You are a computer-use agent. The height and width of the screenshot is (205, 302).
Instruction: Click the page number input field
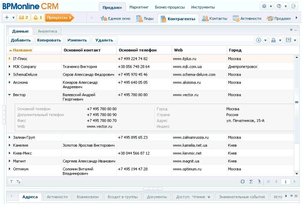pyautogui.click(x=286, y=182)
